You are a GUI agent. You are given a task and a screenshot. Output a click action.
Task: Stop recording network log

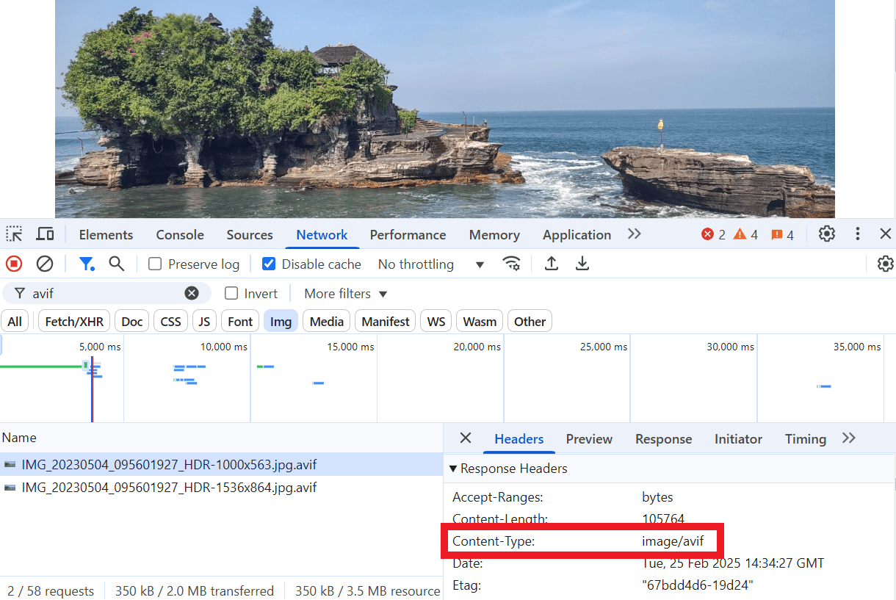click(14, 264)
